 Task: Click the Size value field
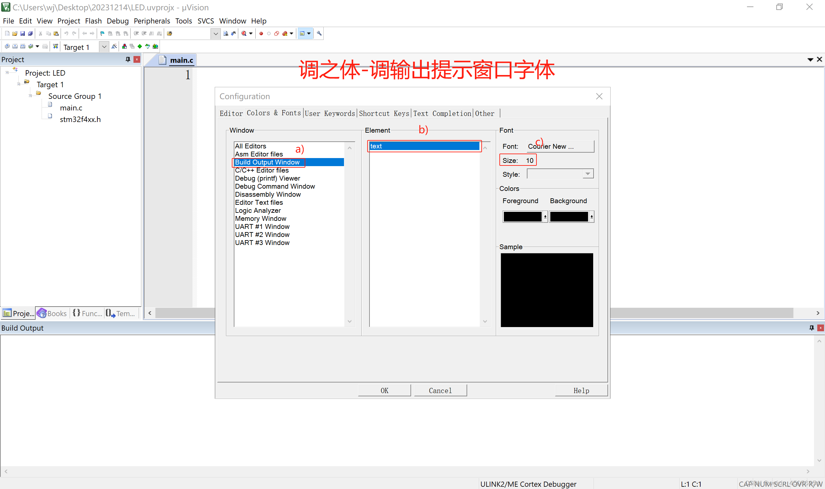pyautogui.click(x=530, y=160)
